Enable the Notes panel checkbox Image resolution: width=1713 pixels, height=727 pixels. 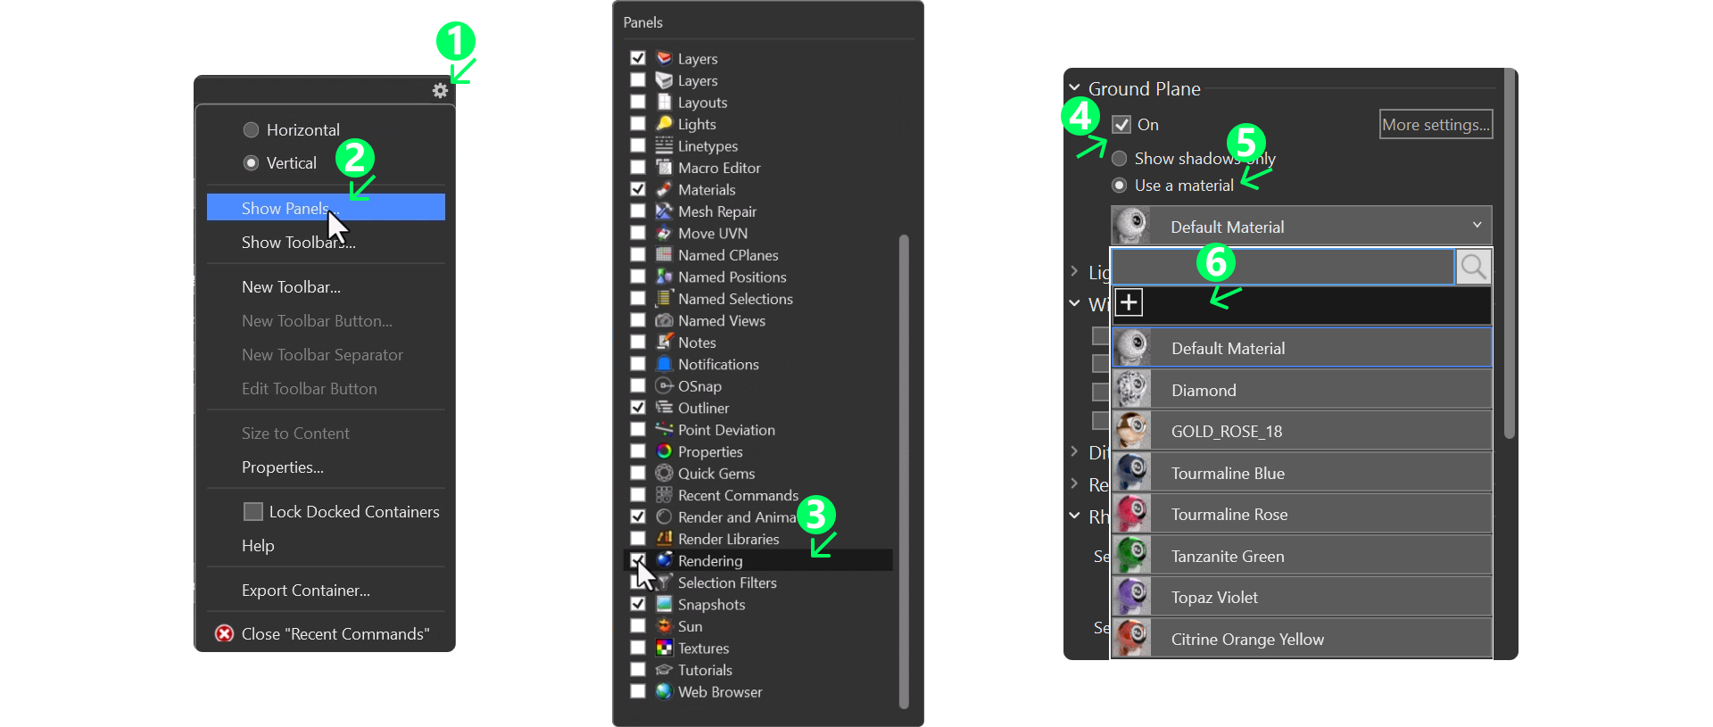pyautogui.click(x=638, y=343)
